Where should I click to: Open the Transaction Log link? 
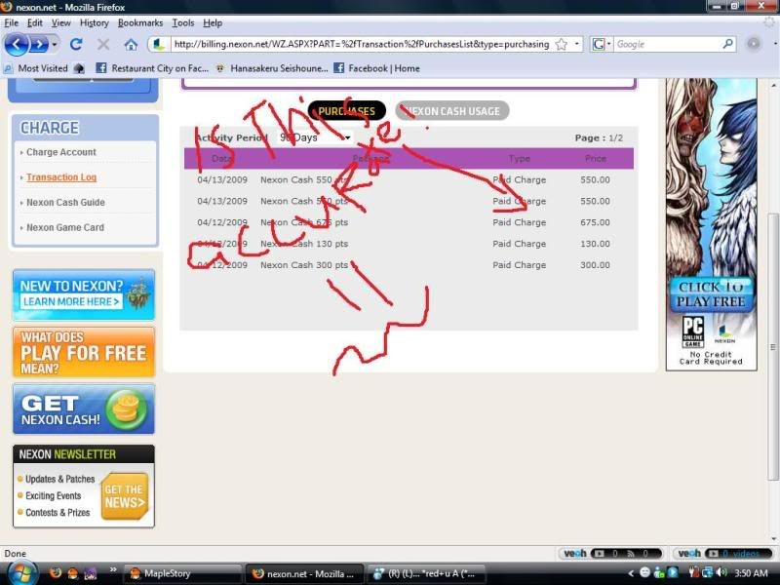click(60, 177)
